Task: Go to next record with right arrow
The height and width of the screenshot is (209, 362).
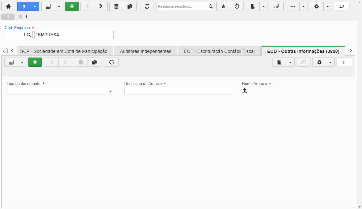Action: point(101,7)
